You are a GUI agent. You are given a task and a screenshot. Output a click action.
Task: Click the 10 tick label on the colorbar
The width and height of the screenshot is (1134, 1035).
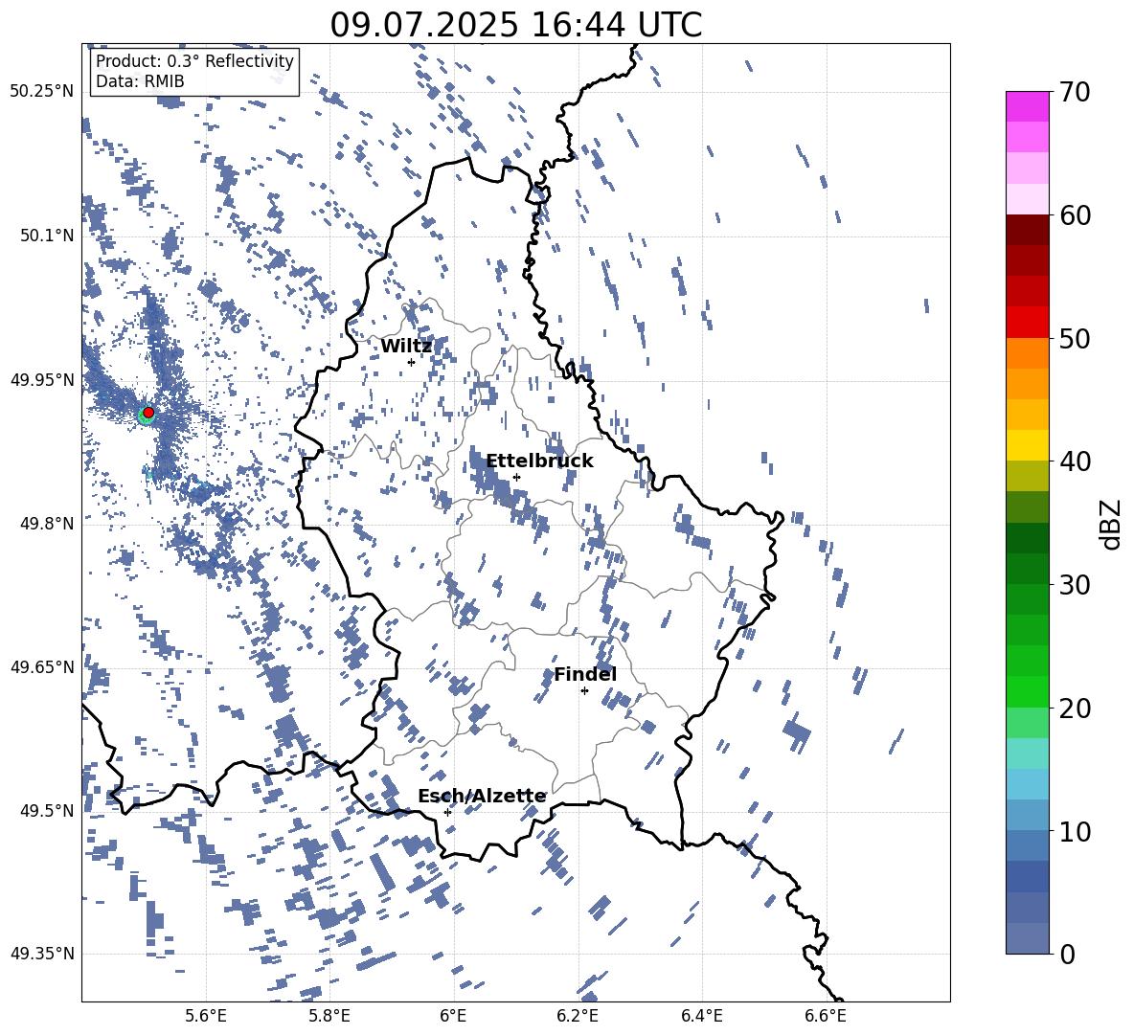(x=1075, y=831)
